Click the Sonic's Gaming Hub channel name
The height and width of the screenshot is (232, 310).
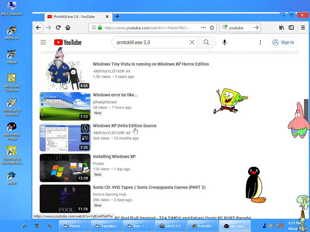pos(110,194)
